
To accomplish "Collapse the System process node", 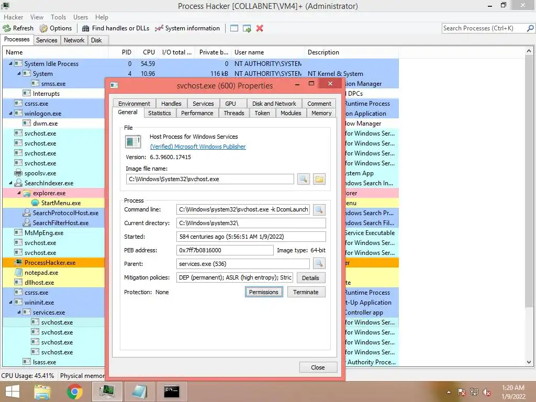I will [x=19, y=73].
